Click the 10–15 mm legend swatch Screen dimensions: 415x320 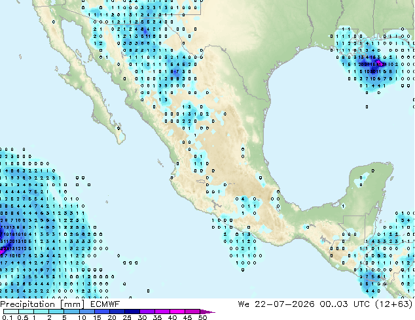87,312
